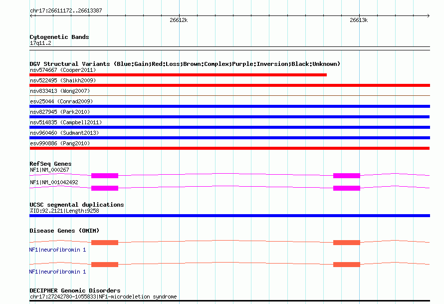The width and height of the screenshot is (444, 304).
Task: Click the RefSeq Genes track title
Action: coord(50,164)
